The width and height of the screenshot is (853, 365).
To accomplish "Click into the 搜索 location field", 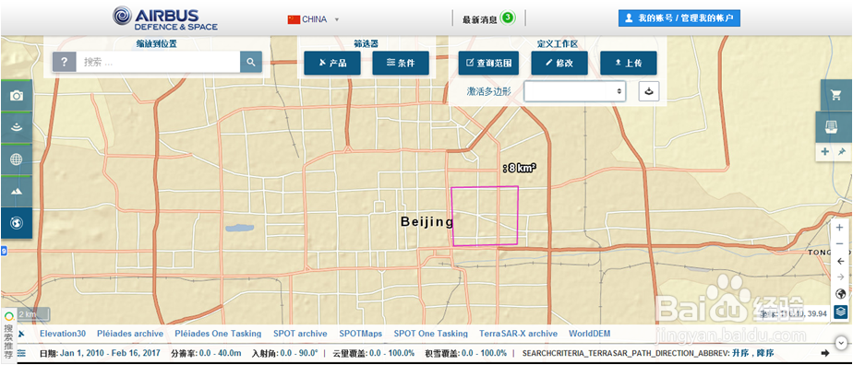I will [158, 62].
